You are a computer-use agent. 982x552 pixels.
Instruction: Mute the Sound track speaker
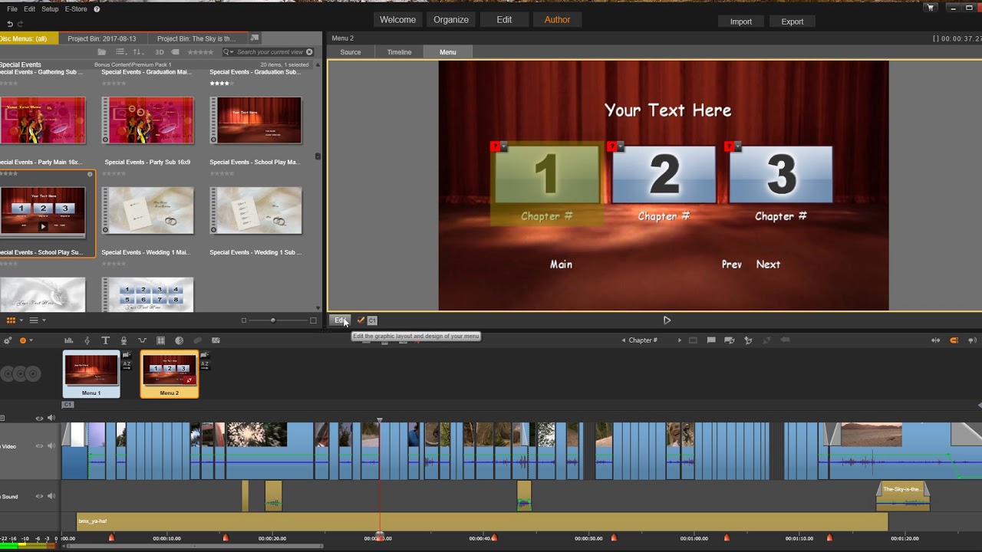pyautogui.click(x=51, y=496)
